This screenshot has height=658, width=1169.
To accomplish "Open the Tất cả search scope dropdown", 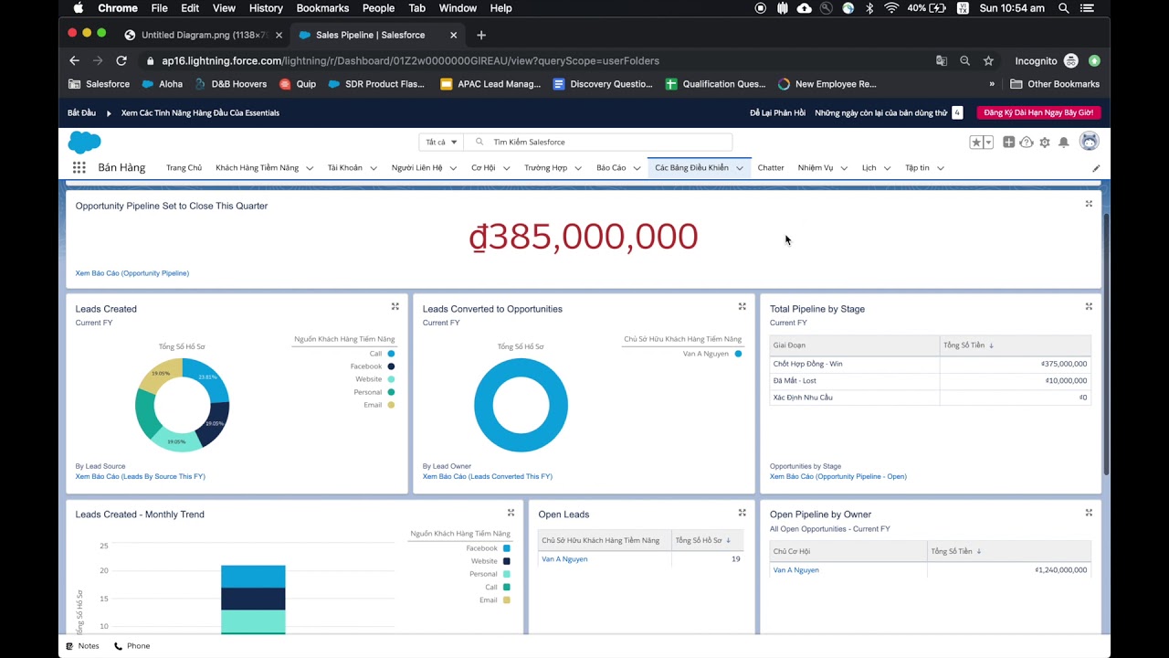I will click(439, 143).
